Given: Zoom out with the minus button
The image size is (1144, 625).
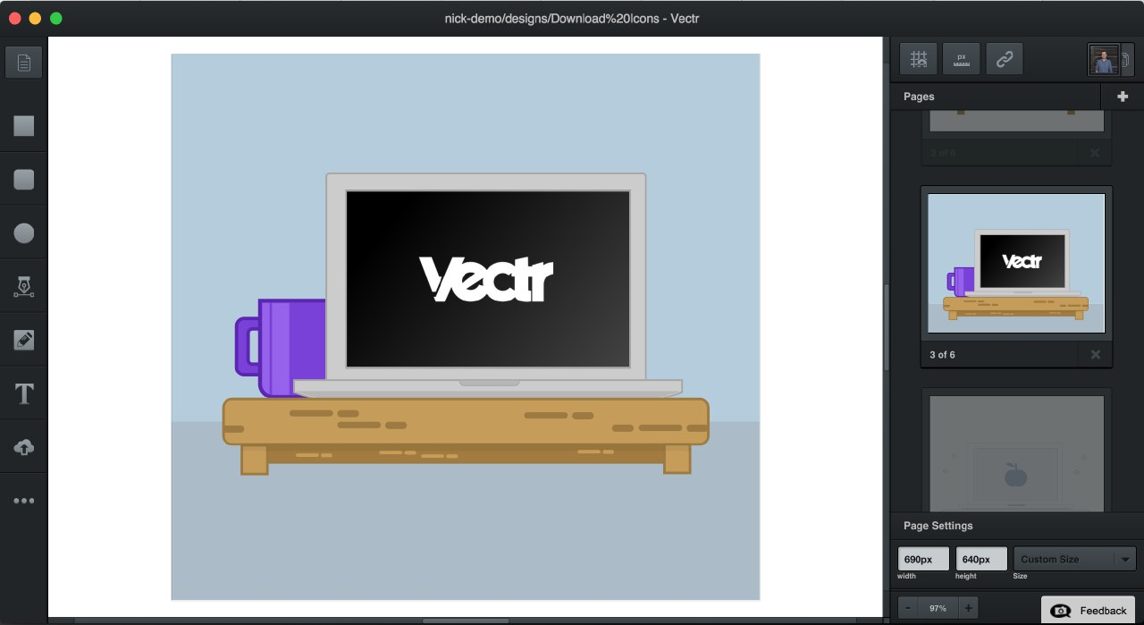Looking at the screenshot, I should [x=908, y=608].
